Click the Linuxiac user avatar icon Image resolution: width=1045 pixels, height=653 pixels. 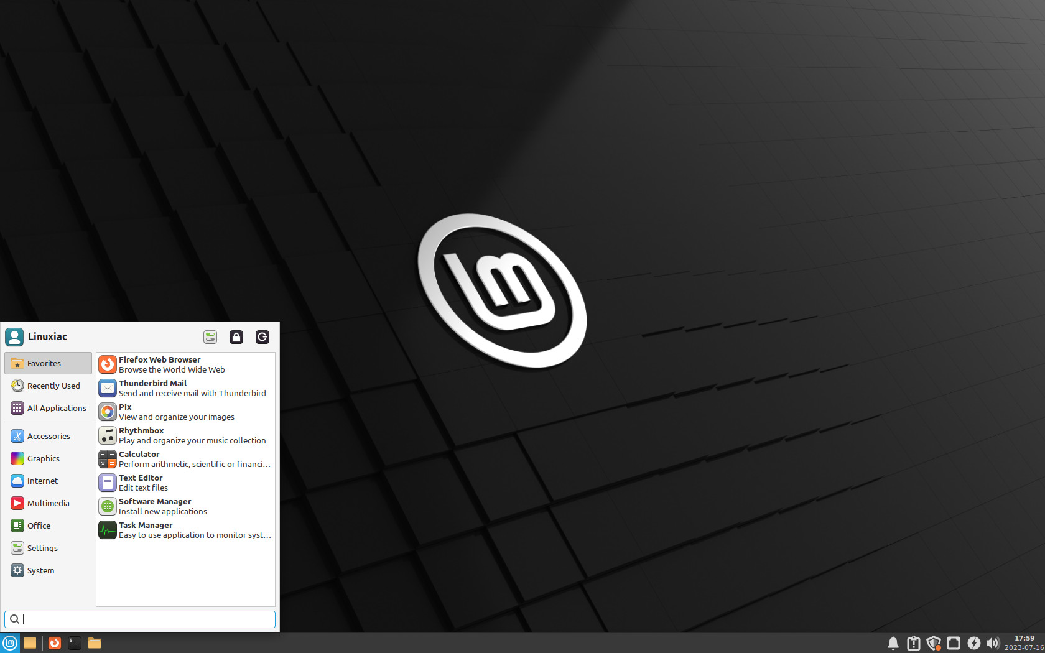tap(14, 337)
